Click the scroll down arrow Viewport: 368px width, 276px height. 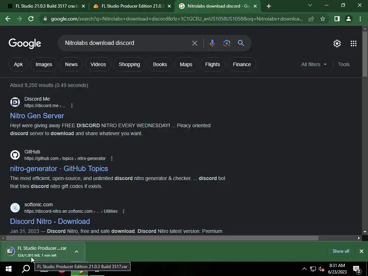coord(365,232)
